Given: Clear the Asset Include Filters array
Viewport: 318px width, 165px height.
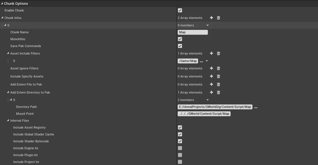Looking at the screenshot, I should (218, 53).
